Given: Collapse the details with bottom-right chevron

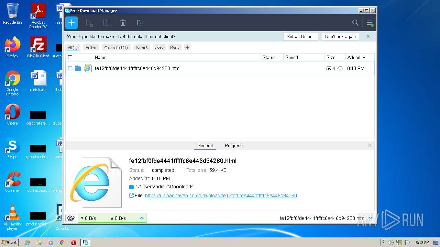Looking at the screenshot, I should pos(371,218).
